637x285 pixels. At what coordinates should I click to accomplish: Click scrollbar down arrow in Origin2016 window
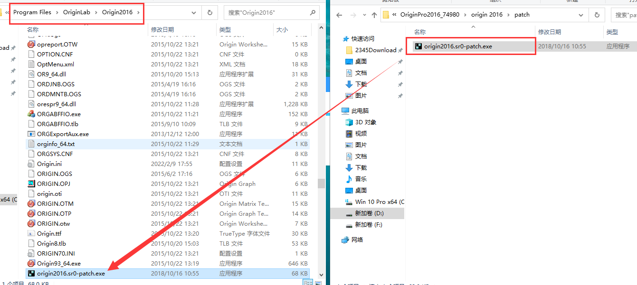[x=321, y=274]
